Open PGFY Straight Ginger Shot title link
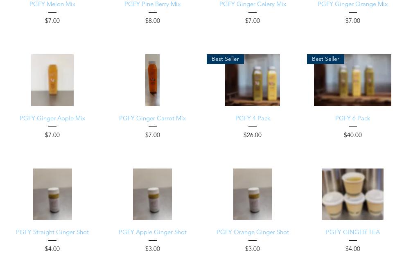 (52, 232)
